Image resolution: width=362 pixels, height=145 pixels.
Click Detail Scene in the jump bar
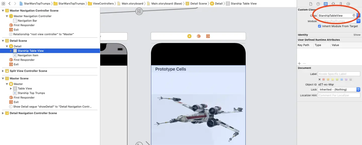196,4
